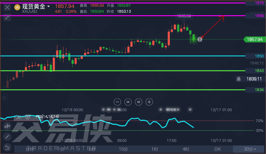Switch to the 1时 timeframe tab

(x=155, y=149)
